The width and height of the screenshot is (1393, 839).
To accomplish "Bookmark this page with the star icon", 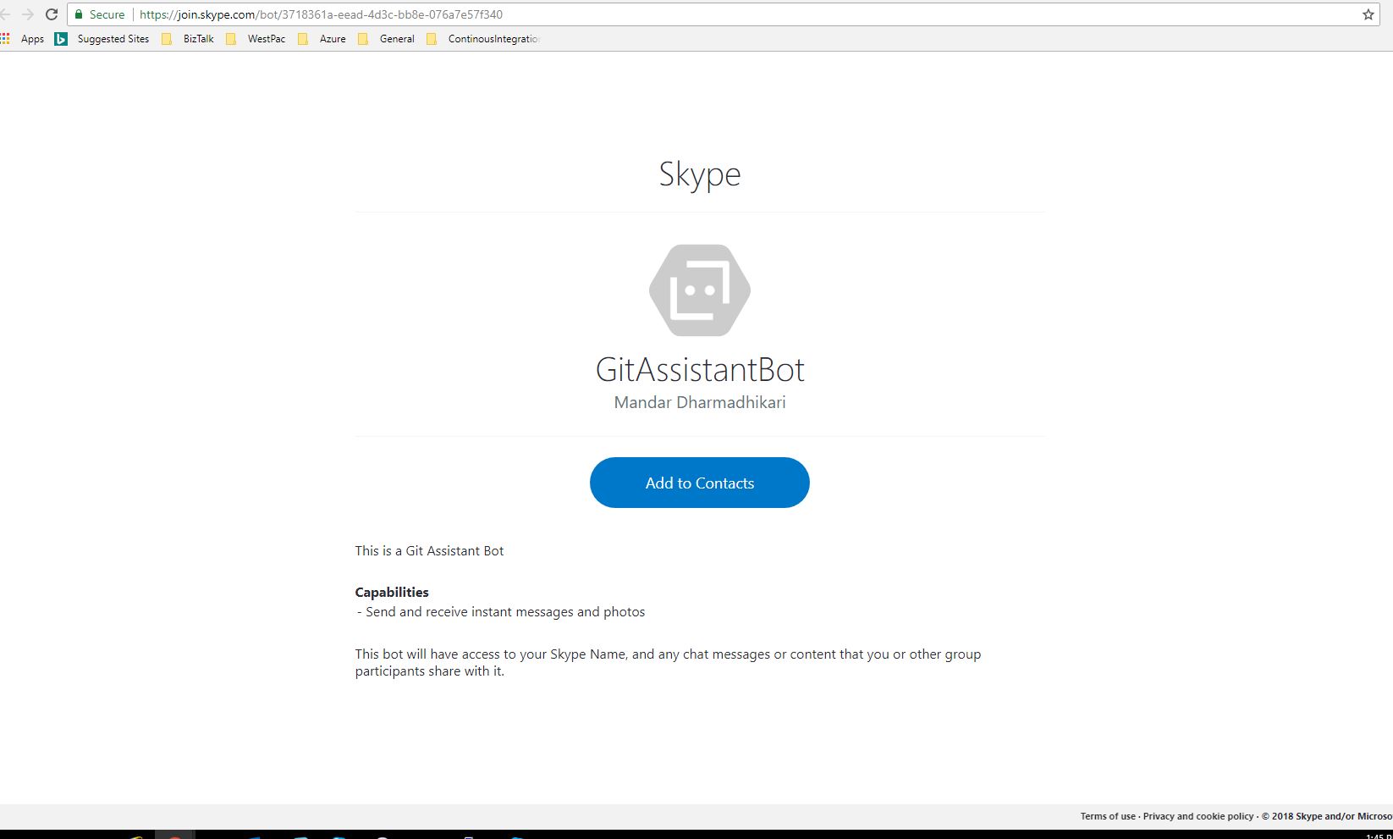I will pyautogui.click(x=1368, y=14).
